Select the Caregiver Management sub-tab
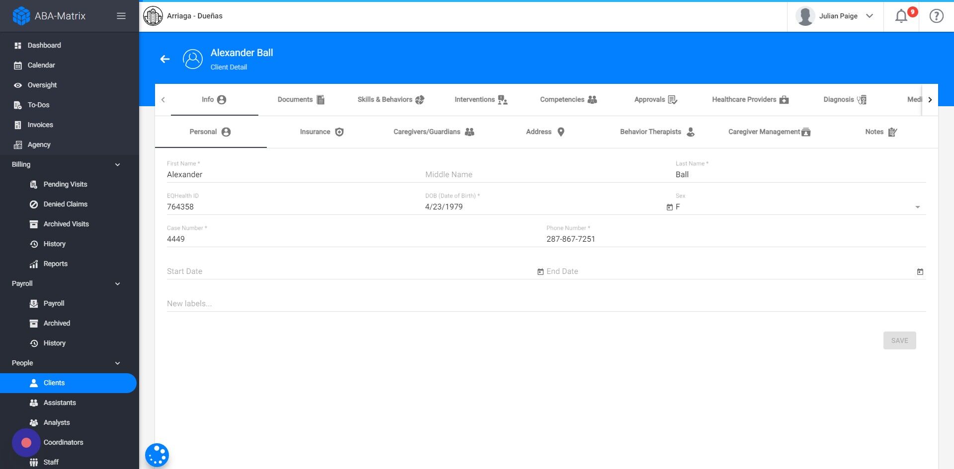The image size is (954, 469). (769, 132)
